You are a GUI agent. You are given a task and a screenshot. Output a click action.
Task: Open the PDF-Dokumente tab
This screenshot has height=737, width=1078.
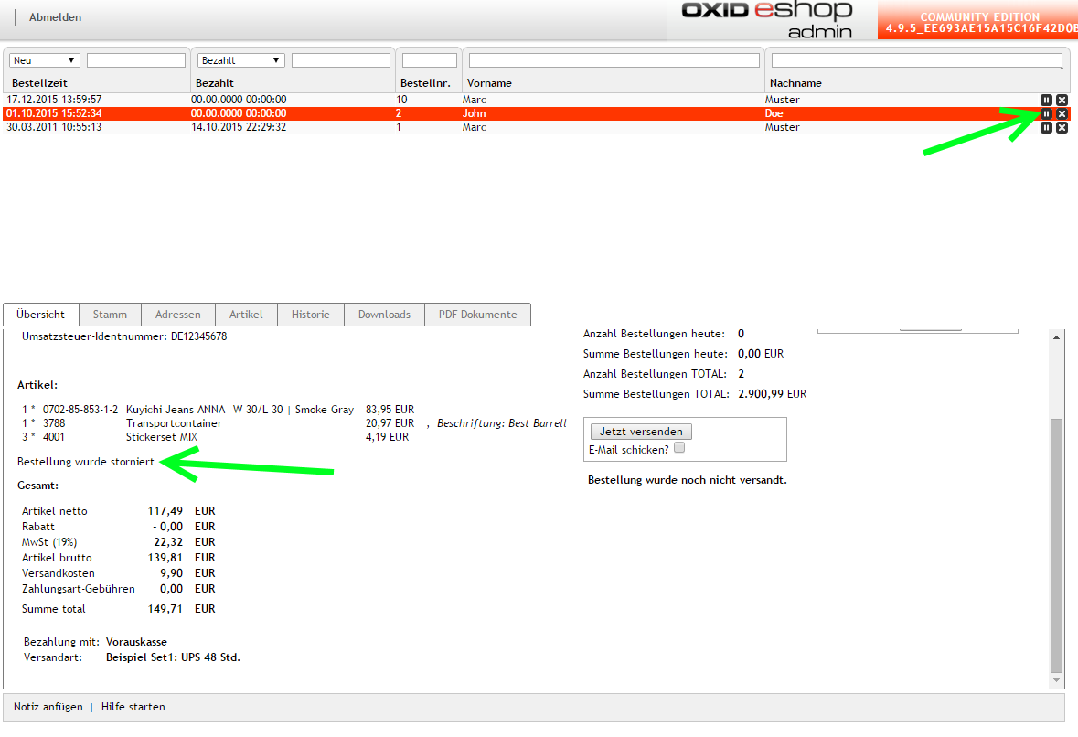[x=478, y=315]
